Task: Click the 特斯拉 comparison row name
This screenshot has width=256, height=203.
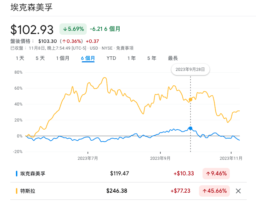Action: pyautogui.click(x=28, y=191)
